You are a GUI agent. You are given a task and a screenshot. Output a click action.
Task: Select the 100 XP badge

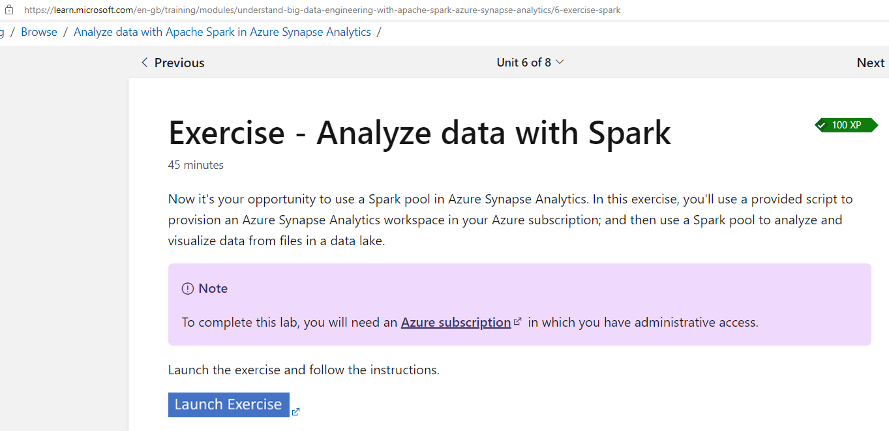tap(846, 125)
